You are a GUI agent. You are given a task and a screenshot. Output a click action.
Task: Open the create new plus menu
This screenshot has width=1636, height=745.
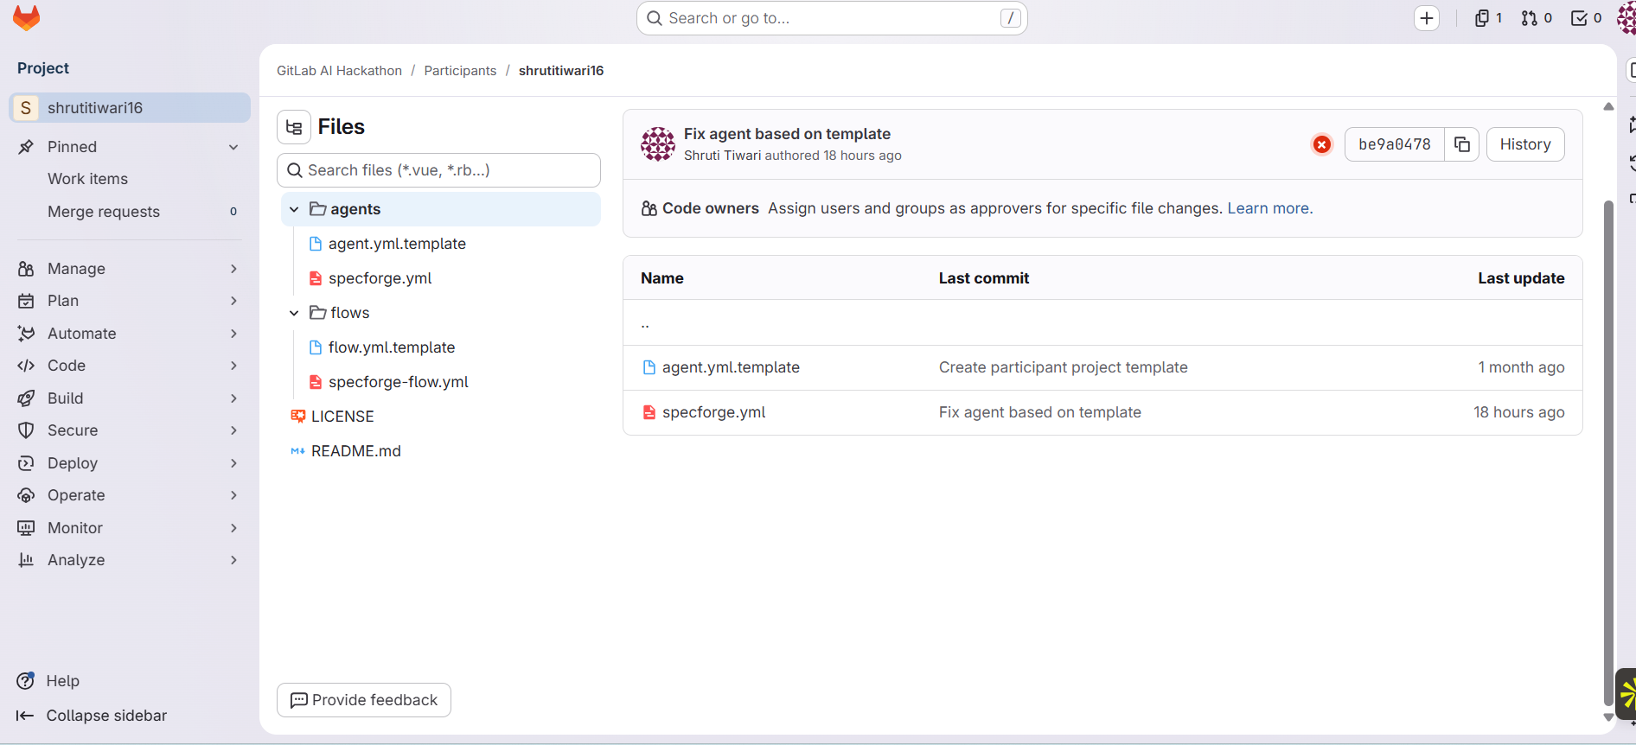coord(1427,18)
